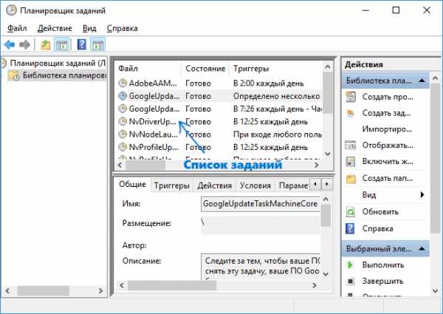
Task: Select 'Создать зад...' action
Action: click(x=385, y=113)
